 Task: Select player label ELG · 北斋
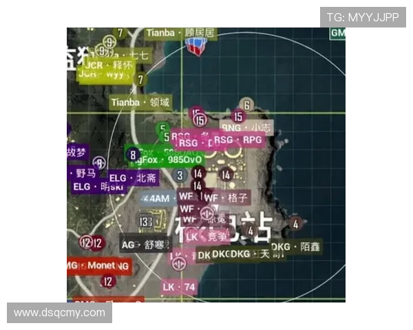click(133, 178)
